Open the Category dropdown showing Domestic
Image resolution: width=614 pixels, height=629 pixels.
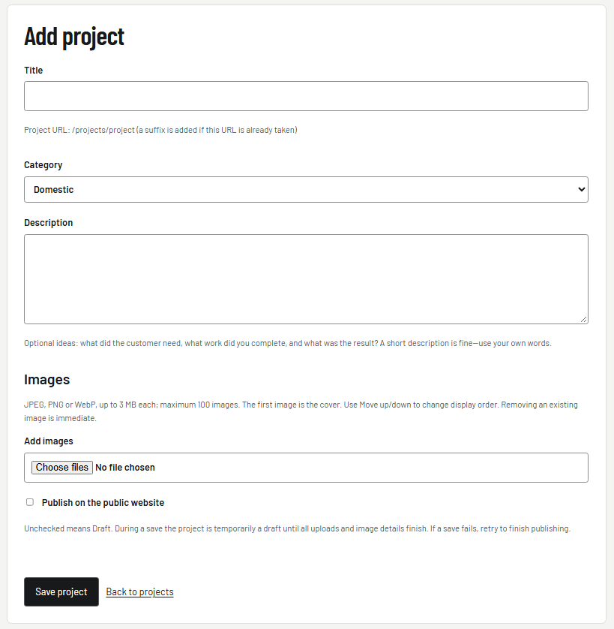[x=306, y=189]
